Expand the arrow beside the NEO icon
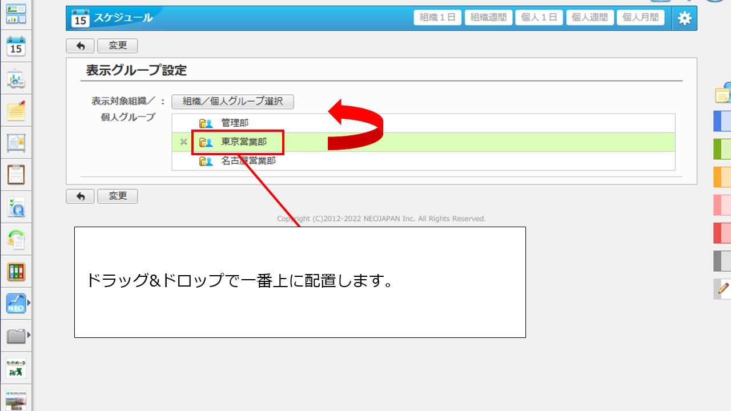 (29, 304)
